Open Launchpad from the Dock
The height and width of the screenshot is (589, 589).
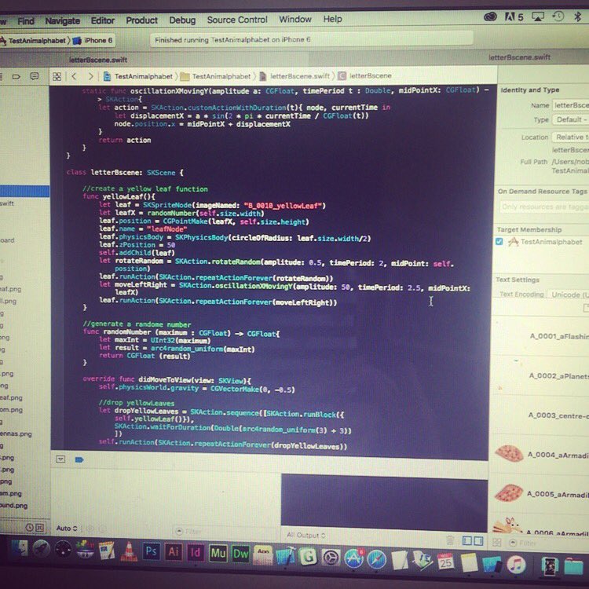click(x=41, y=549)
